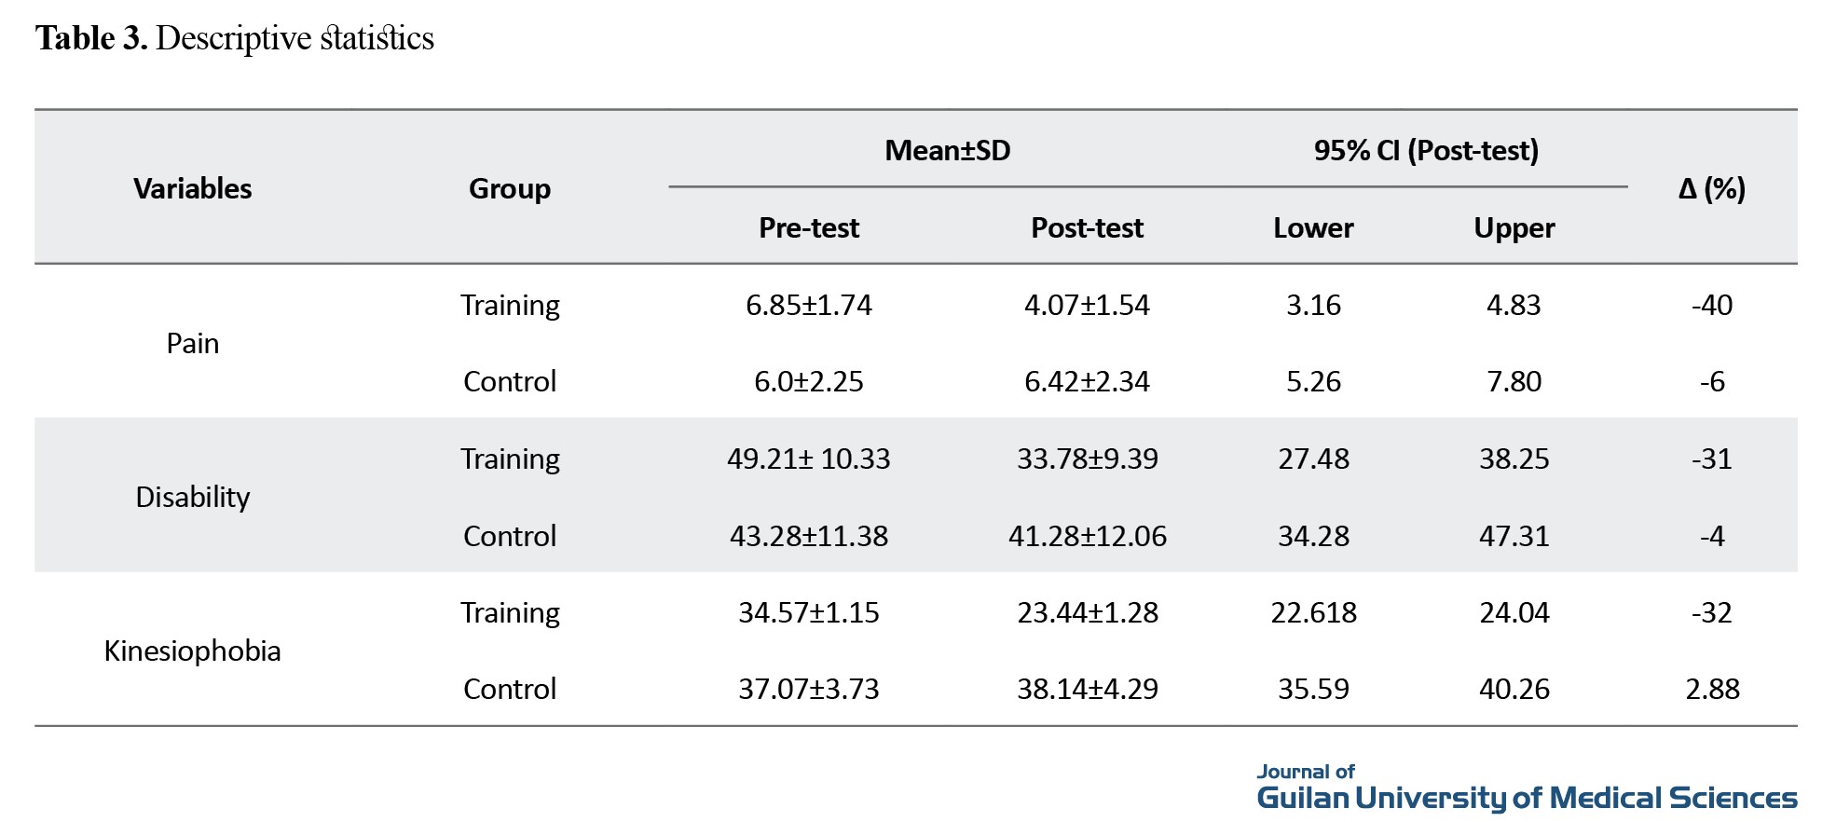Click the Variables column header
Image resolution: width=1836 pixels, height=822 pixels.
pyautogui.click(x=193, y=188)
